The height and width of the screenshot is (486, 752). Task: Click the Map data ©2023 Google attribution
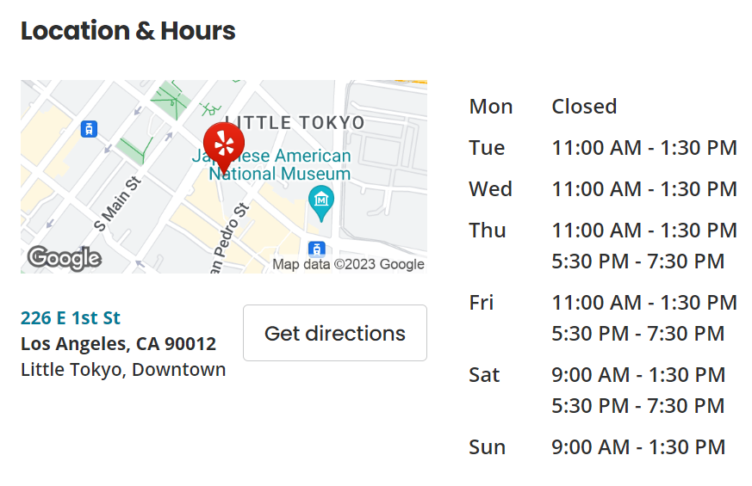coord(348,264)
